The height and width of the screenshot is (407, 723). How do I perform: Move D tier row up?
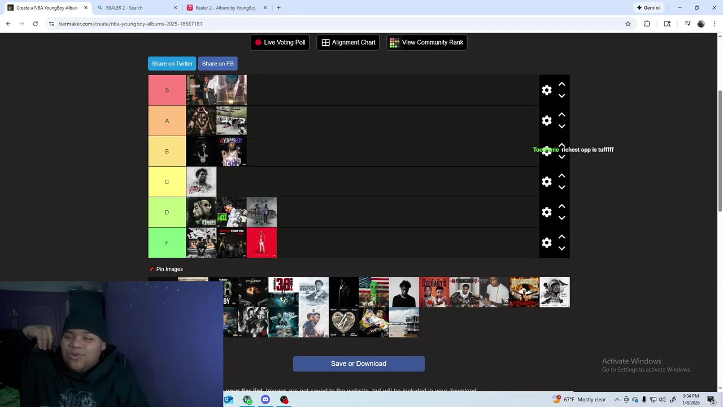(561, 206)
